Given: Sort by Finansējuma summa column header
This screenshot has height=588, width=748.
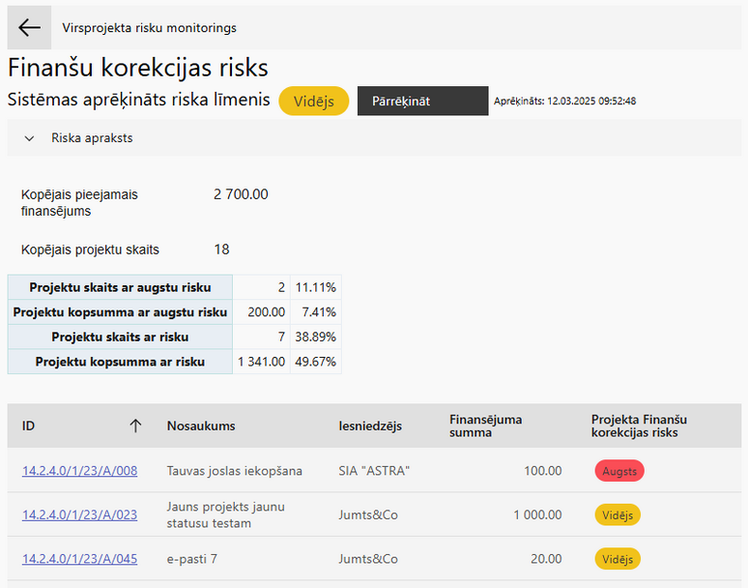Looking at the screenshot, I should pyautogui.click(x=486, y=426).
